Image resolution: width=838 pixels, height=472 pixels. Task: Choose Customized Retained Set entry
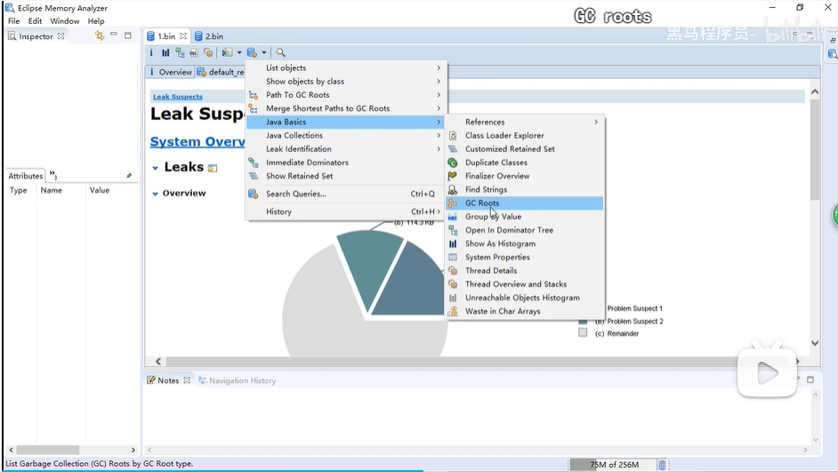pos(524,149)
